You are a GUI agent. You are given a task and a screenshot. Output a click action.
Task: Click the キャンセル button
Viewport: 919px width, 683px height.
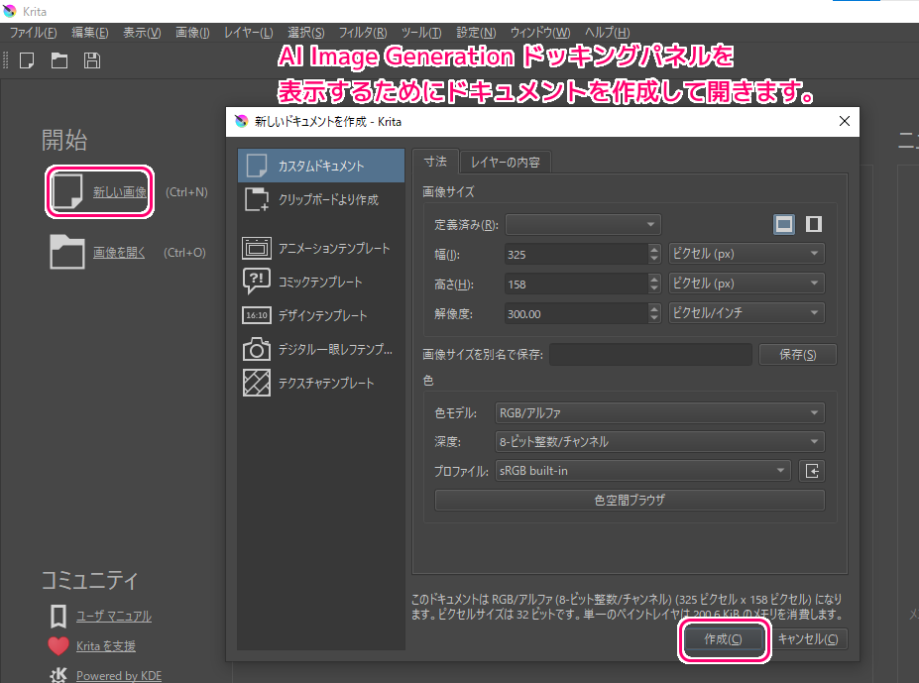(808, 639)
